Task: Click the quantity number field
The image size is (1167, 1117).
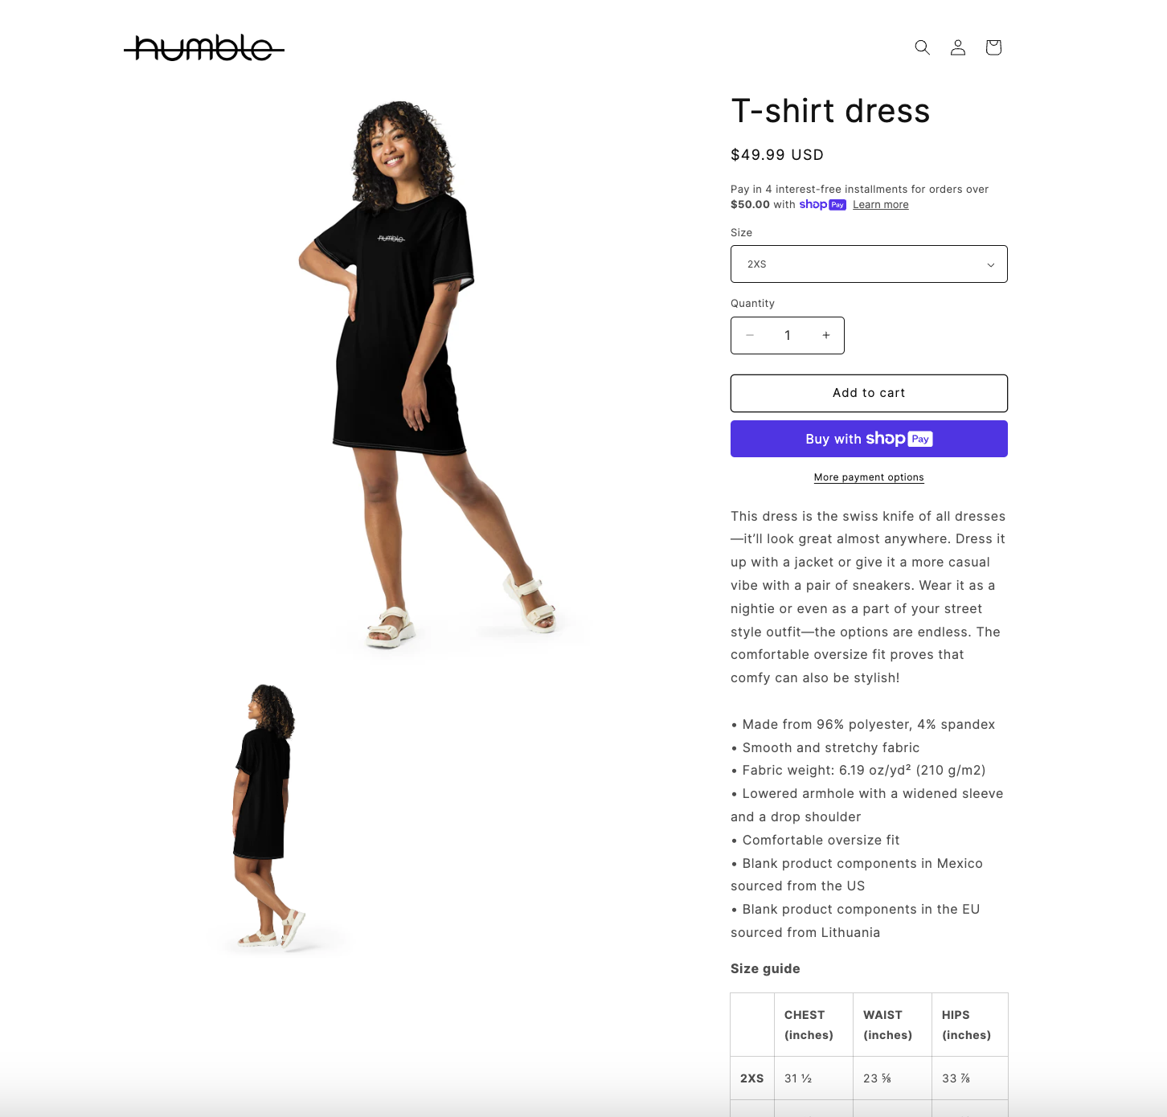Action: (x=788, y=335)
